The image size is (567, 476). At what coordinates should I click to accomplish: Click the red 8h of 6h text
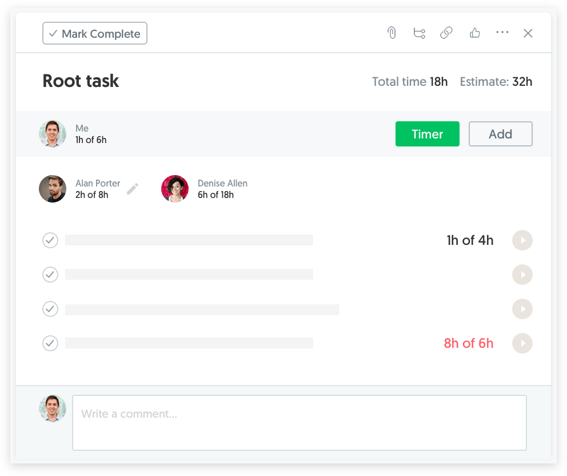[469, 343]
